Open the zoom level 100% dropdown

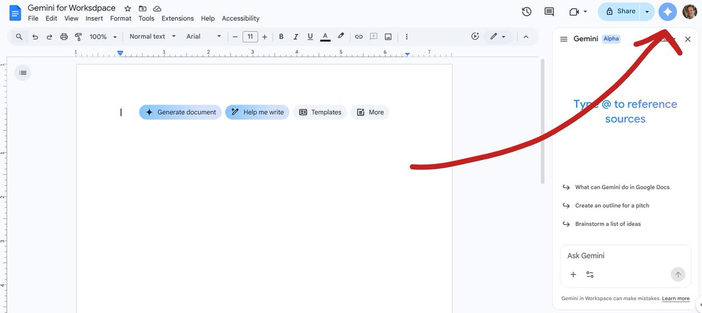(103, 37)
